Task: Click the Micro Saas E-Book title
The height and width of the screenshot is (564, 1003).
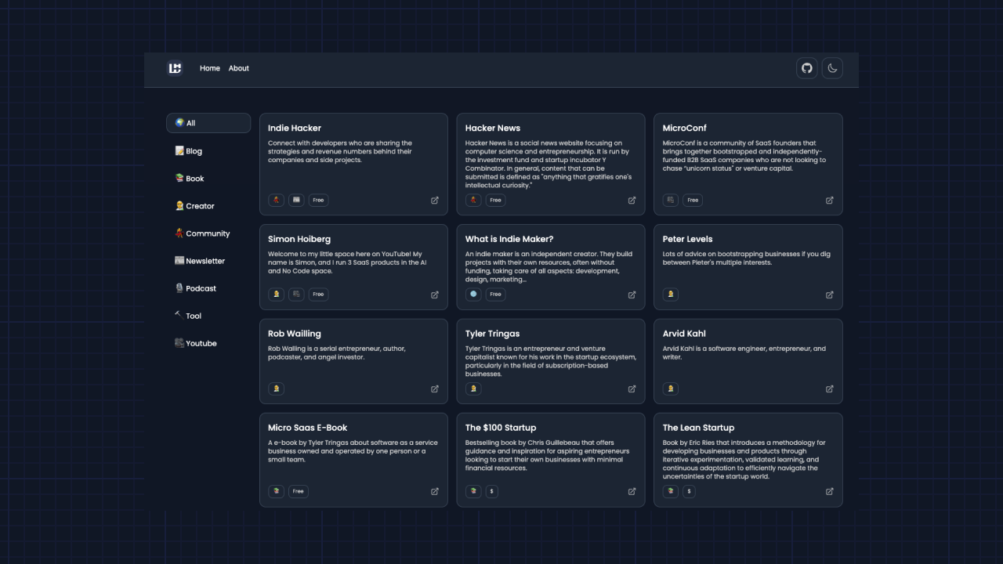Action: pyautogui.click(x=307, y=428)
